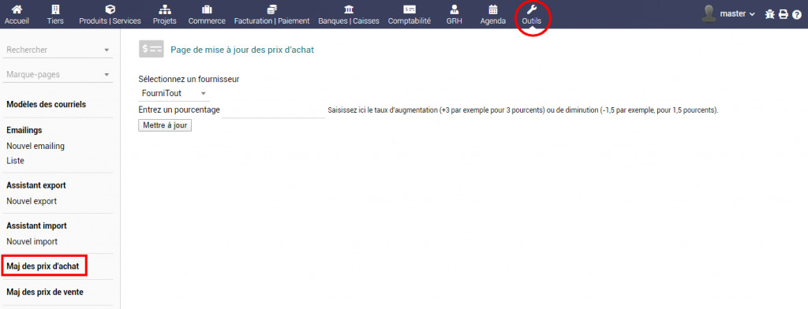Click the Liste link under Emailings

pos(16,161)
